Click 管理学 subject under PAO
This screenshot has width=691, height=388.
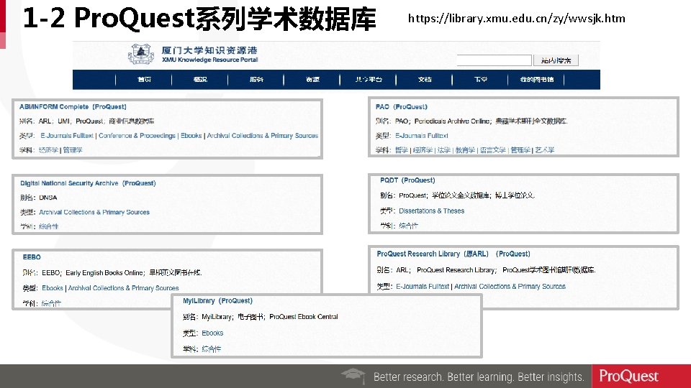[x=520, y=150]
